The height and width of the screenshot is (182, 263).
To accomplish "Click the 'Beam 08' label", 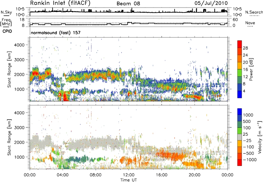I will point(128,4).
